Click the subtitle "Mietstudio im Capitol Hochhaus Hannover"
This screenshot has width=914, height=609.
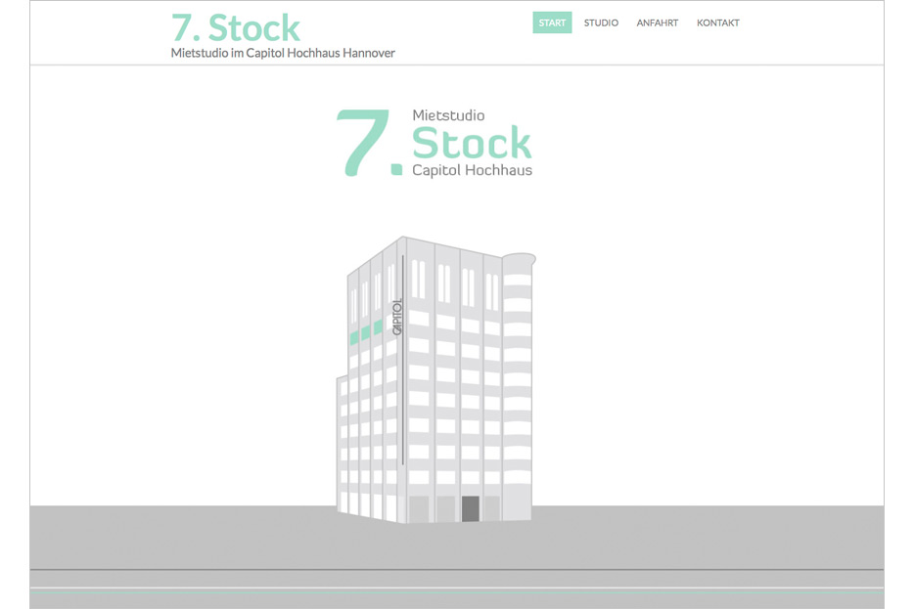(283, 53)
